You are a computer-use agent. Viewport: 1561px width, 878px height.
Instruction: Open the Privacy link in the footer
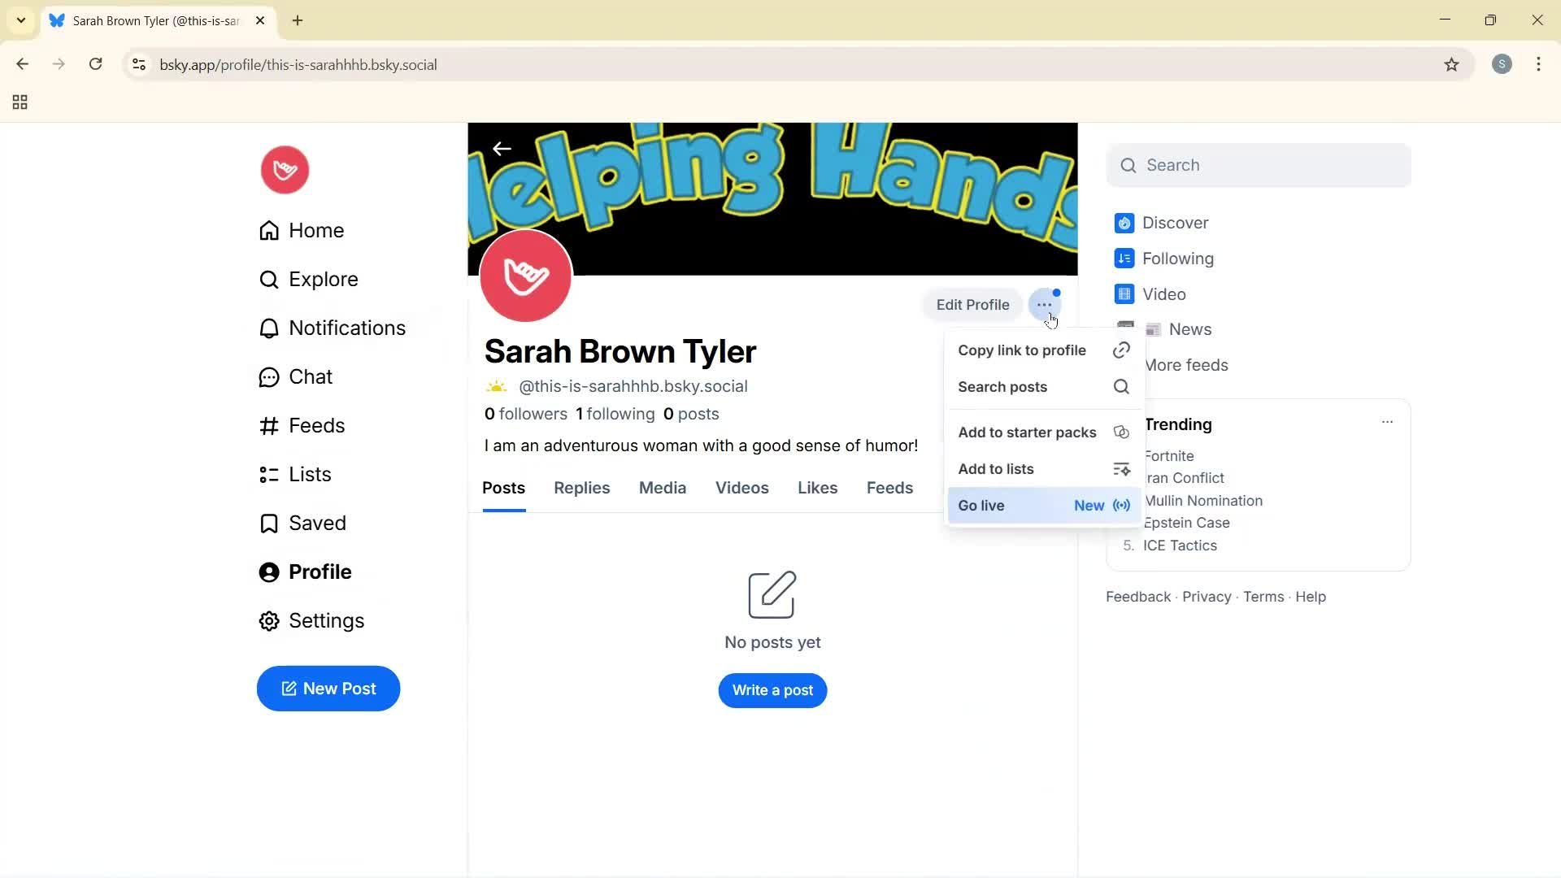[x=1206, y=596]
